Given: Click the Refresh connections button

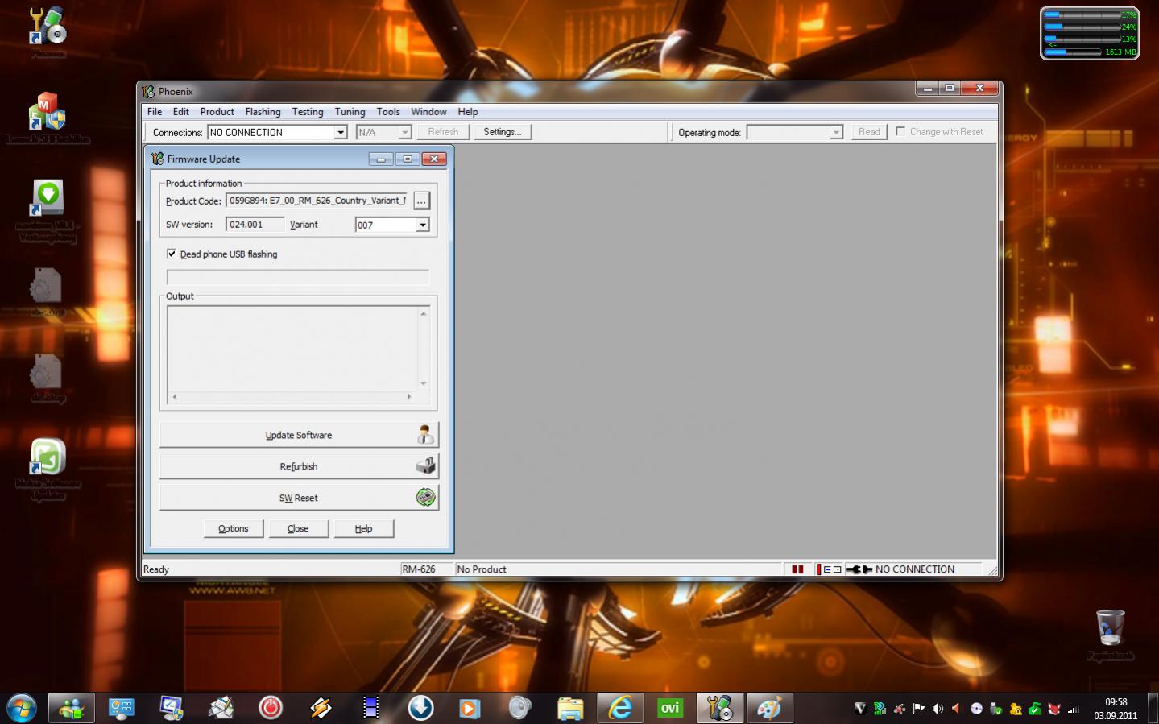Looking at the screenshot, I should coord(443,132).
